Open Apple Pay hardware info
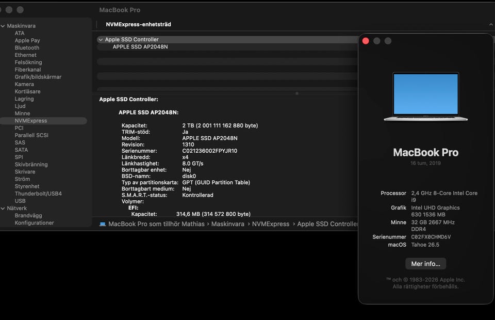Viewport: 495px width, 320px height. 27,40
